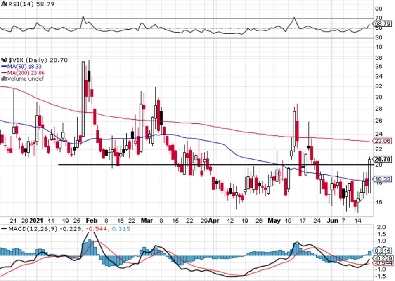This screenshot has width=395, height=281.
Task: Click the RSI(14) indicator icon at top-left
Action: (4, 4)
